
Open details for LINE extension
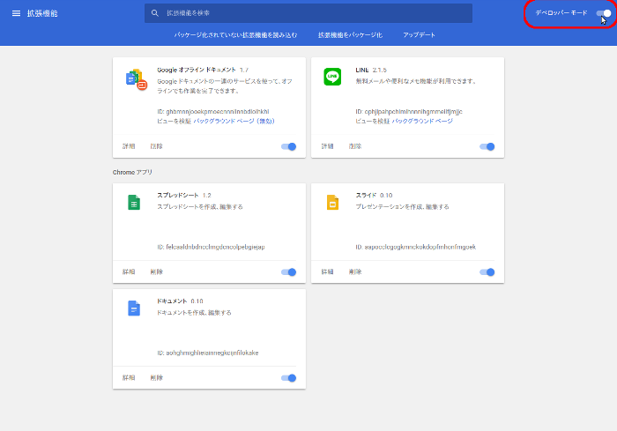click(327, 146)
